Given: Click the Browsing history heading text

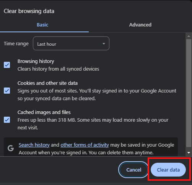Looking at the screenshot, I should [36, 61].
